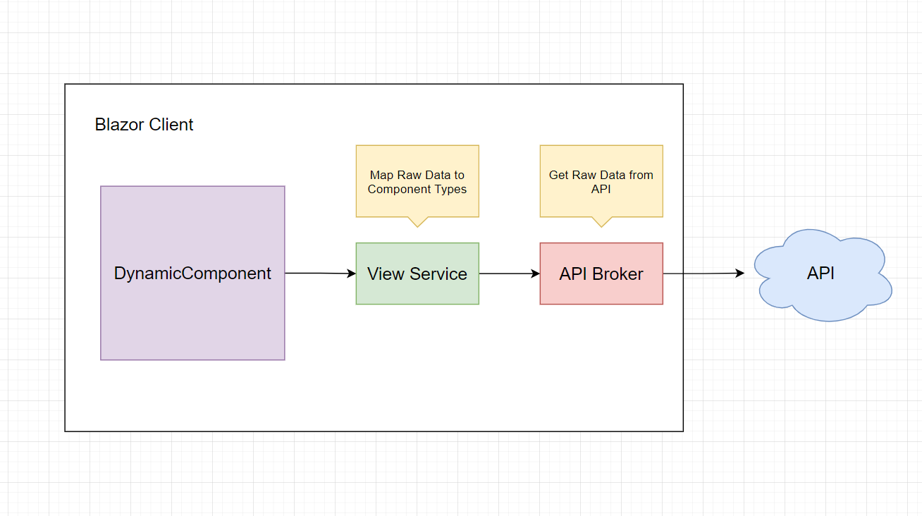Click the Blazor Client title text
Screen dimensions: 922x516
click(x=144, y=125)
